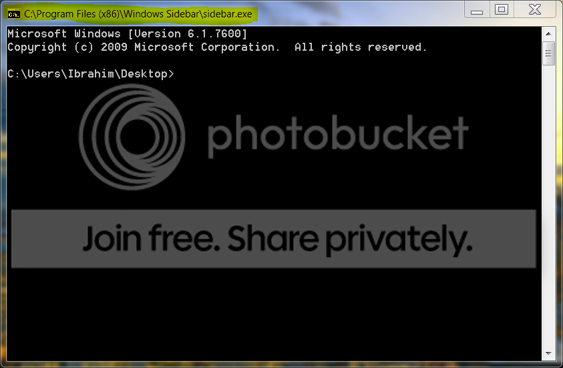Click the Join free Share privately banner
Image resolution: width=563 pixels, height=368 pixels.
[x=274, y=238]
